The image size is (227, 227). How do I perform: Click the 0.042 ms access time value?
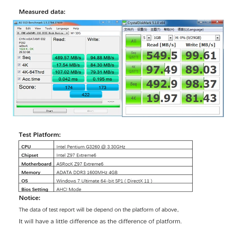(x=68, y=79)
